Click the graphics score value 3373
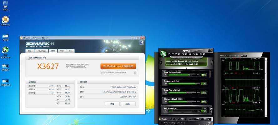Viewport: 278px width, 125px height. [51, 86]
